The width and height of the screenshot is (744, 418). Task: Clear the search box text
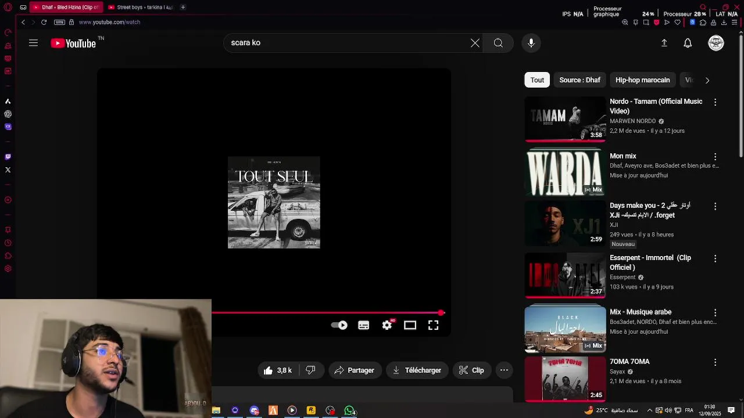pos(475,43)
